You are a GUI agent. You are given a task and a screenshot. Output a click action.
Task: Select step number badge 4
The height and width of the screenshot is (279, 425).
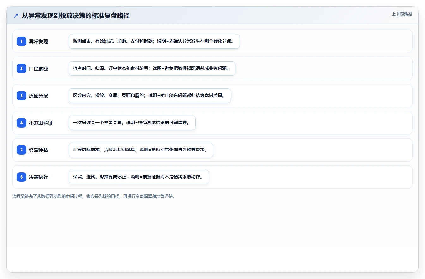tap(21, 123)
